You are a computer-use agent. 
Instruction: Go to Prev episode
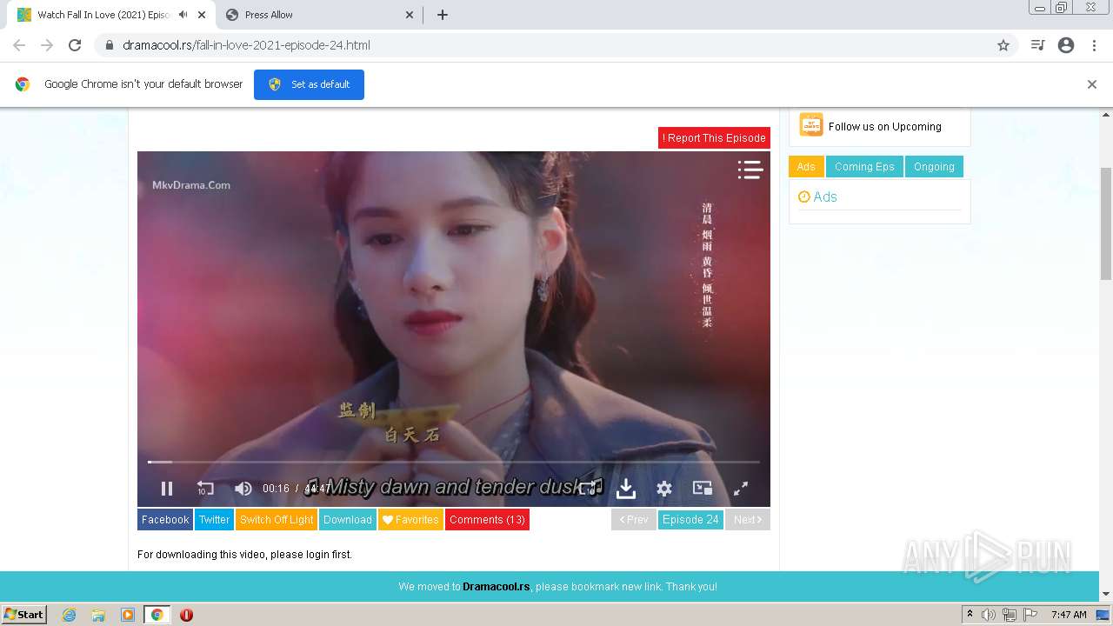[x=634, y=520]
